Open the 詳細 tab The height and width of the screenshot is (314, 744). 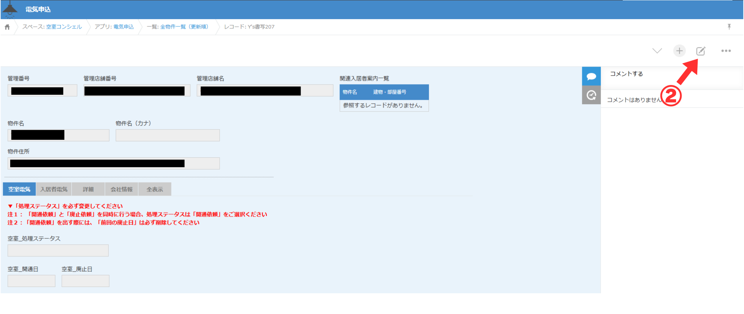[x=88, y=189]
